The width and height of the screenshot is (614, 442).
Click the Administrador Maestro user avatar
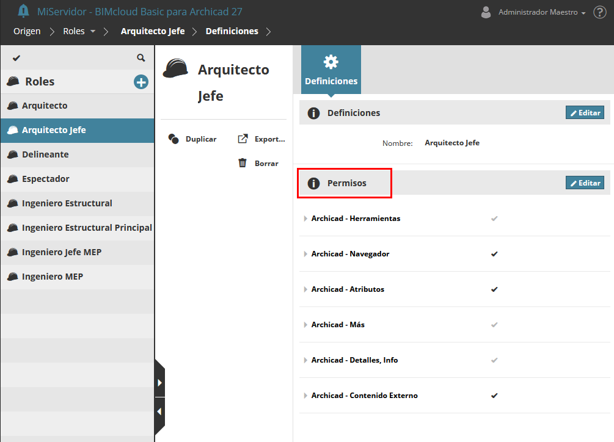click(x=486, y=12)
